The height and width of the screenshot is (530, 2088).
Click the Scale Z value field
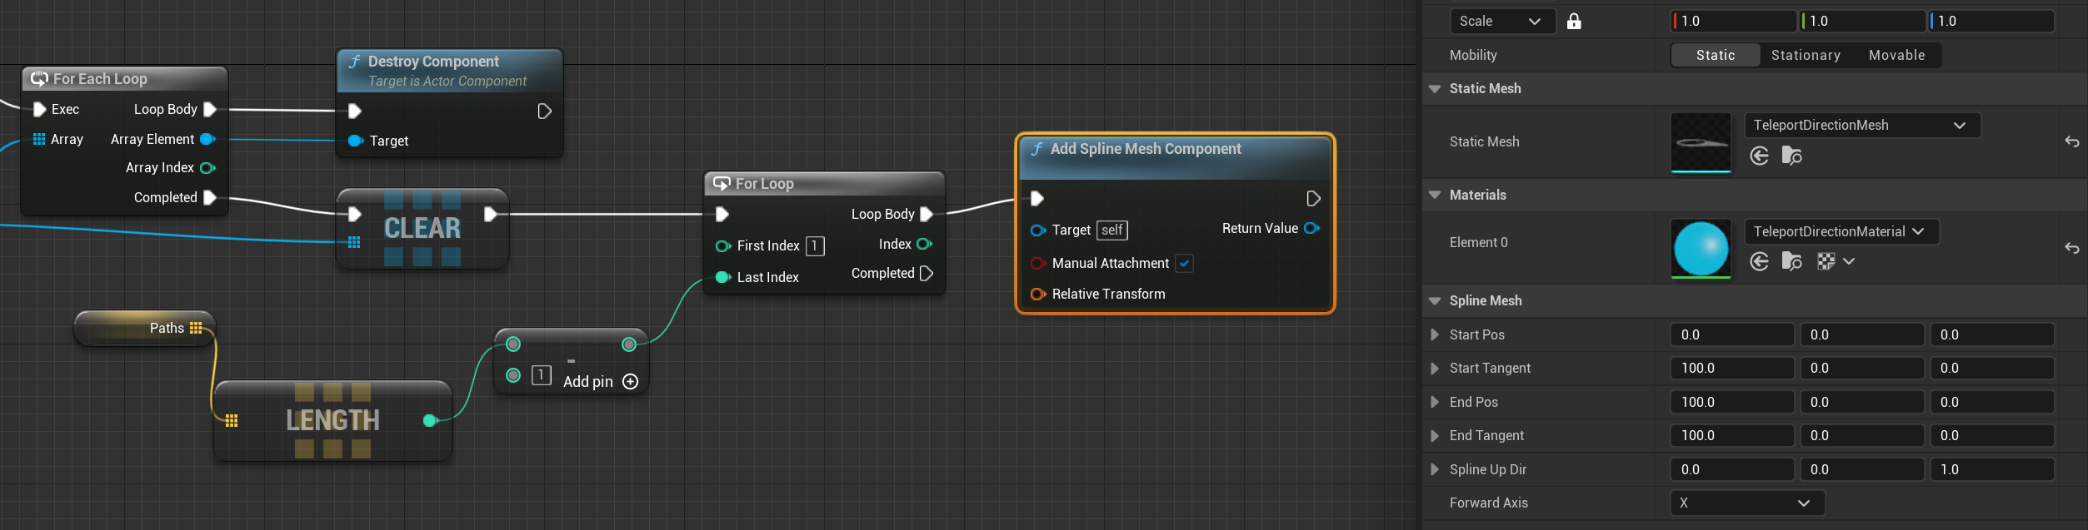tap(1991, 22)
